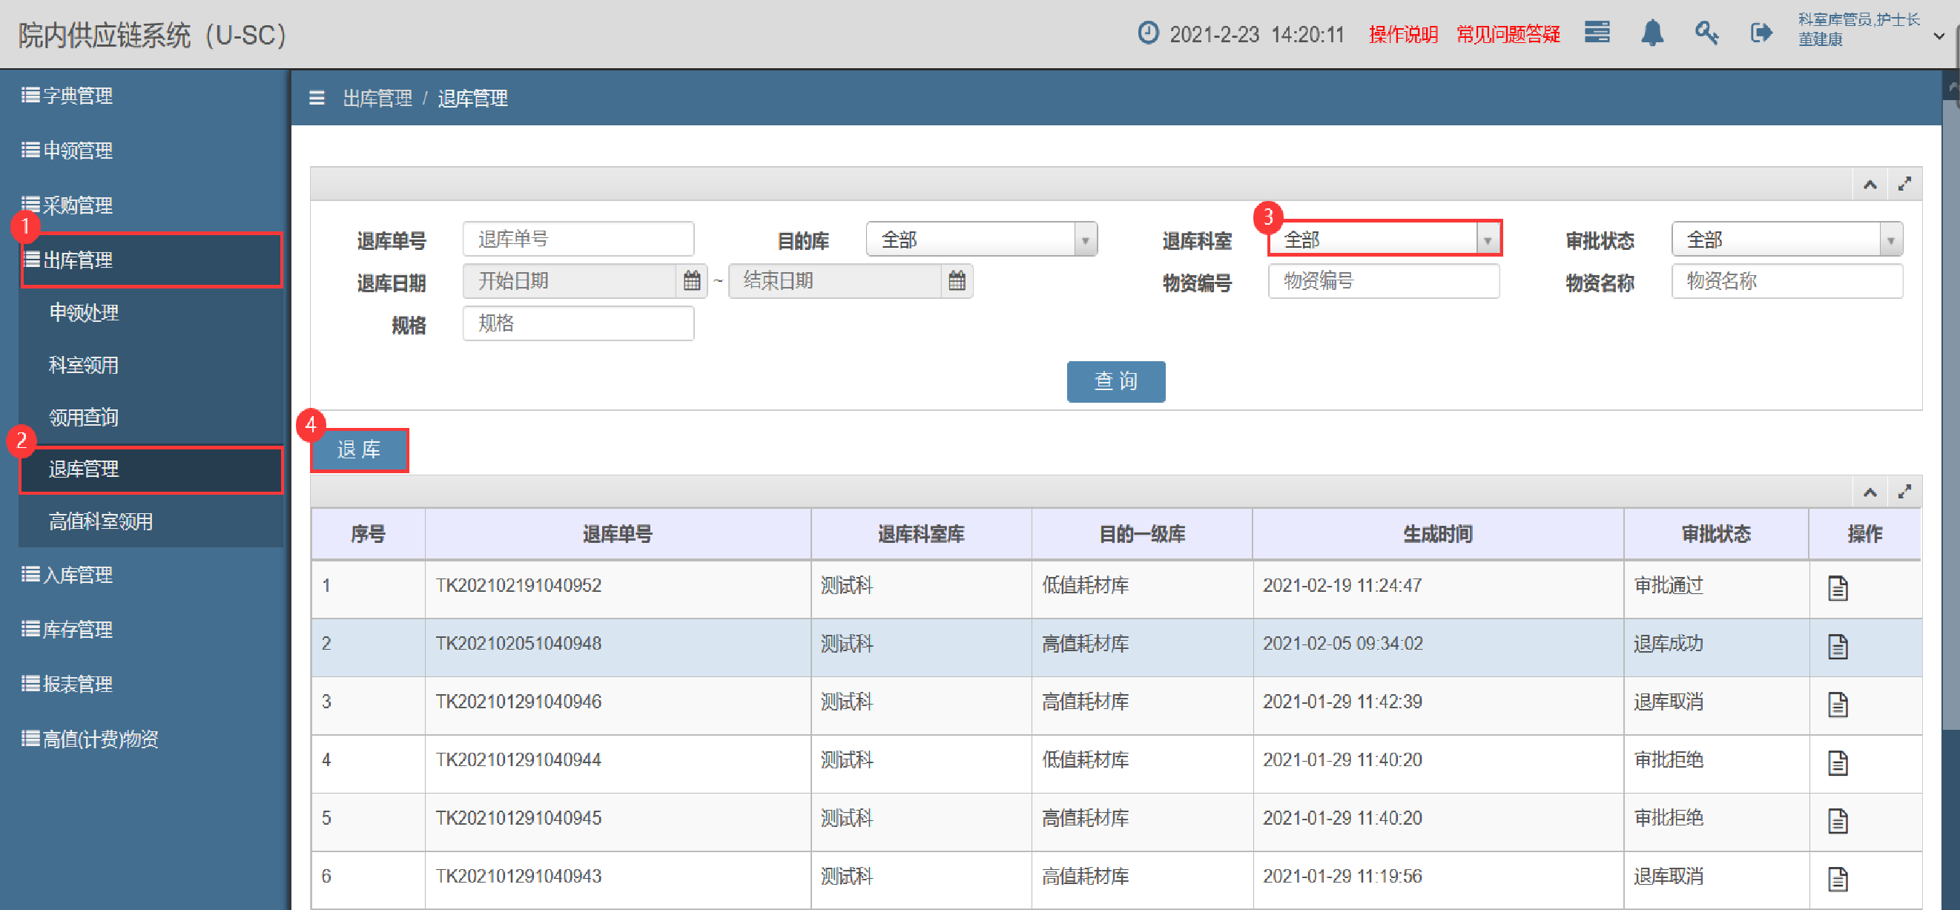
Task: Open calendar picker for 开始日期
Action: point(692,281)
